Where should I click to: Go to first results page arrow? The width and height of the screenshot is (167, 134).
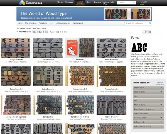(55, 32)
